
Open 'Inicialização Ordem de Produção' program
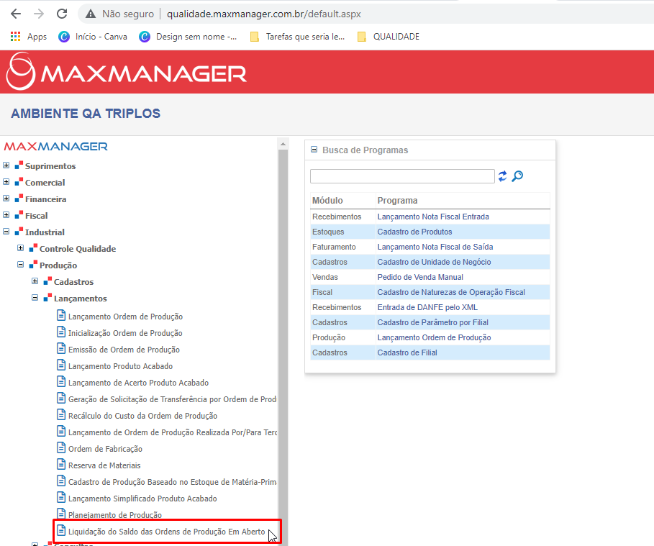pos(125,333)
